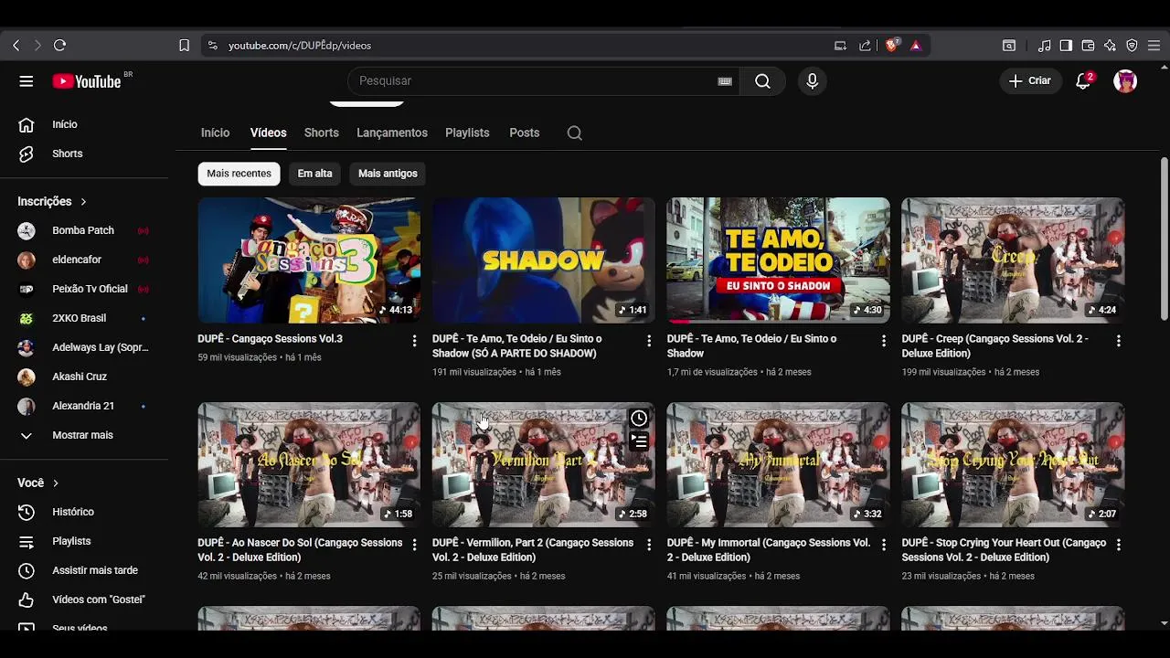Click the browser address bar URL

click(300, 45)
